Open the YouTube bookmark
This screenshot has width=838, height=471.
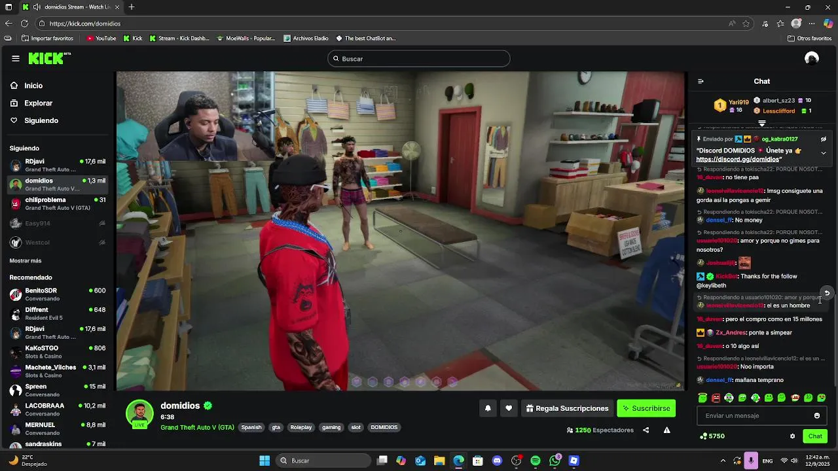click(101, 39)
